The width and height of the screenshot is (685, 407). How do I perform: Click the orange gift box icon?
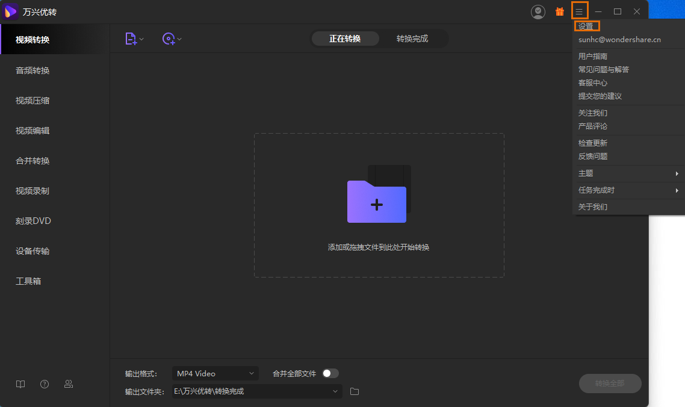pos(559,11)
